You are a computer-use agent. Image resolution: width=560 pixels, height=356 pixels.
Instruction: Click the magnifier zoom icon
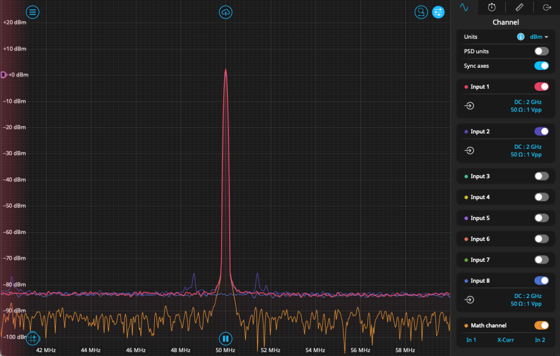[x=421, y=12]
